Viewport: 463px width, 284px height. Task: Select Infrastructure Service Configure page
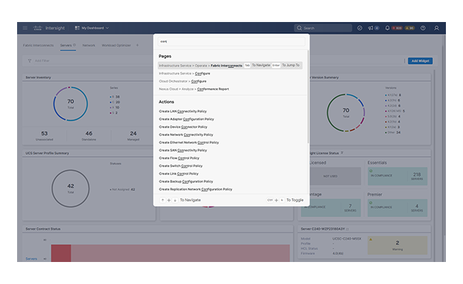tap(184, 73)
